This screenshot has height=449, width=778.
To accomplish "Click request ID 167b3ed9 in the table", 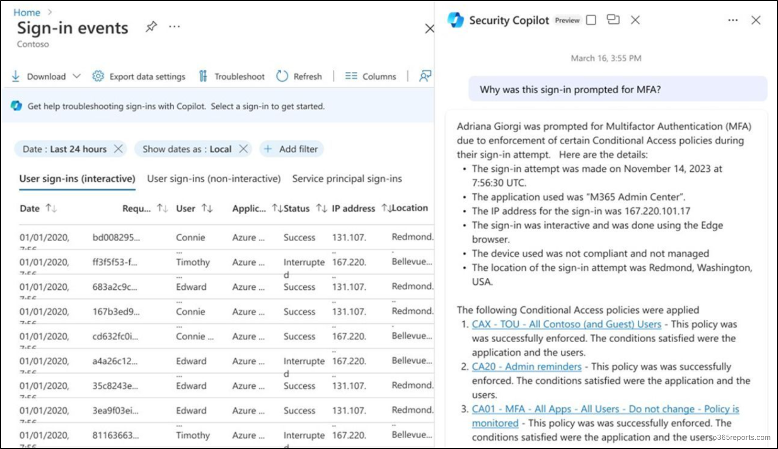I will (x=116, y=312).
